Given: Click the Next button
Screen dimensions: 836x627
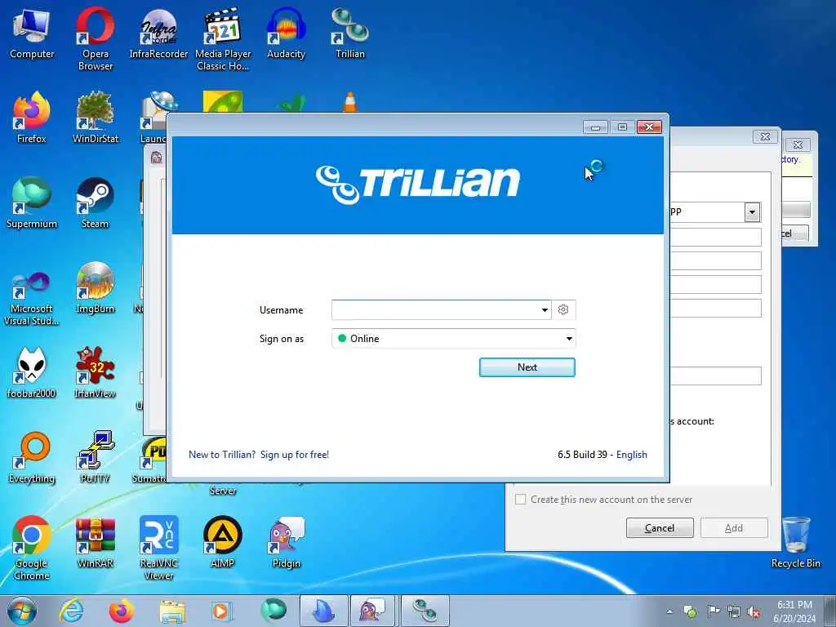Looking at the screenshot, I should tap(527, 367).
